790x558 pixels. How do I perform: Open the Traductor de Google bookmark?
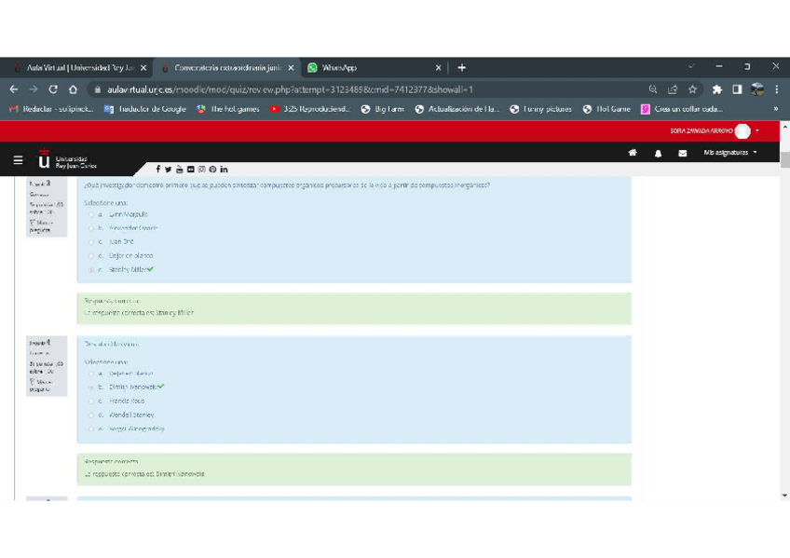[145, 109]
